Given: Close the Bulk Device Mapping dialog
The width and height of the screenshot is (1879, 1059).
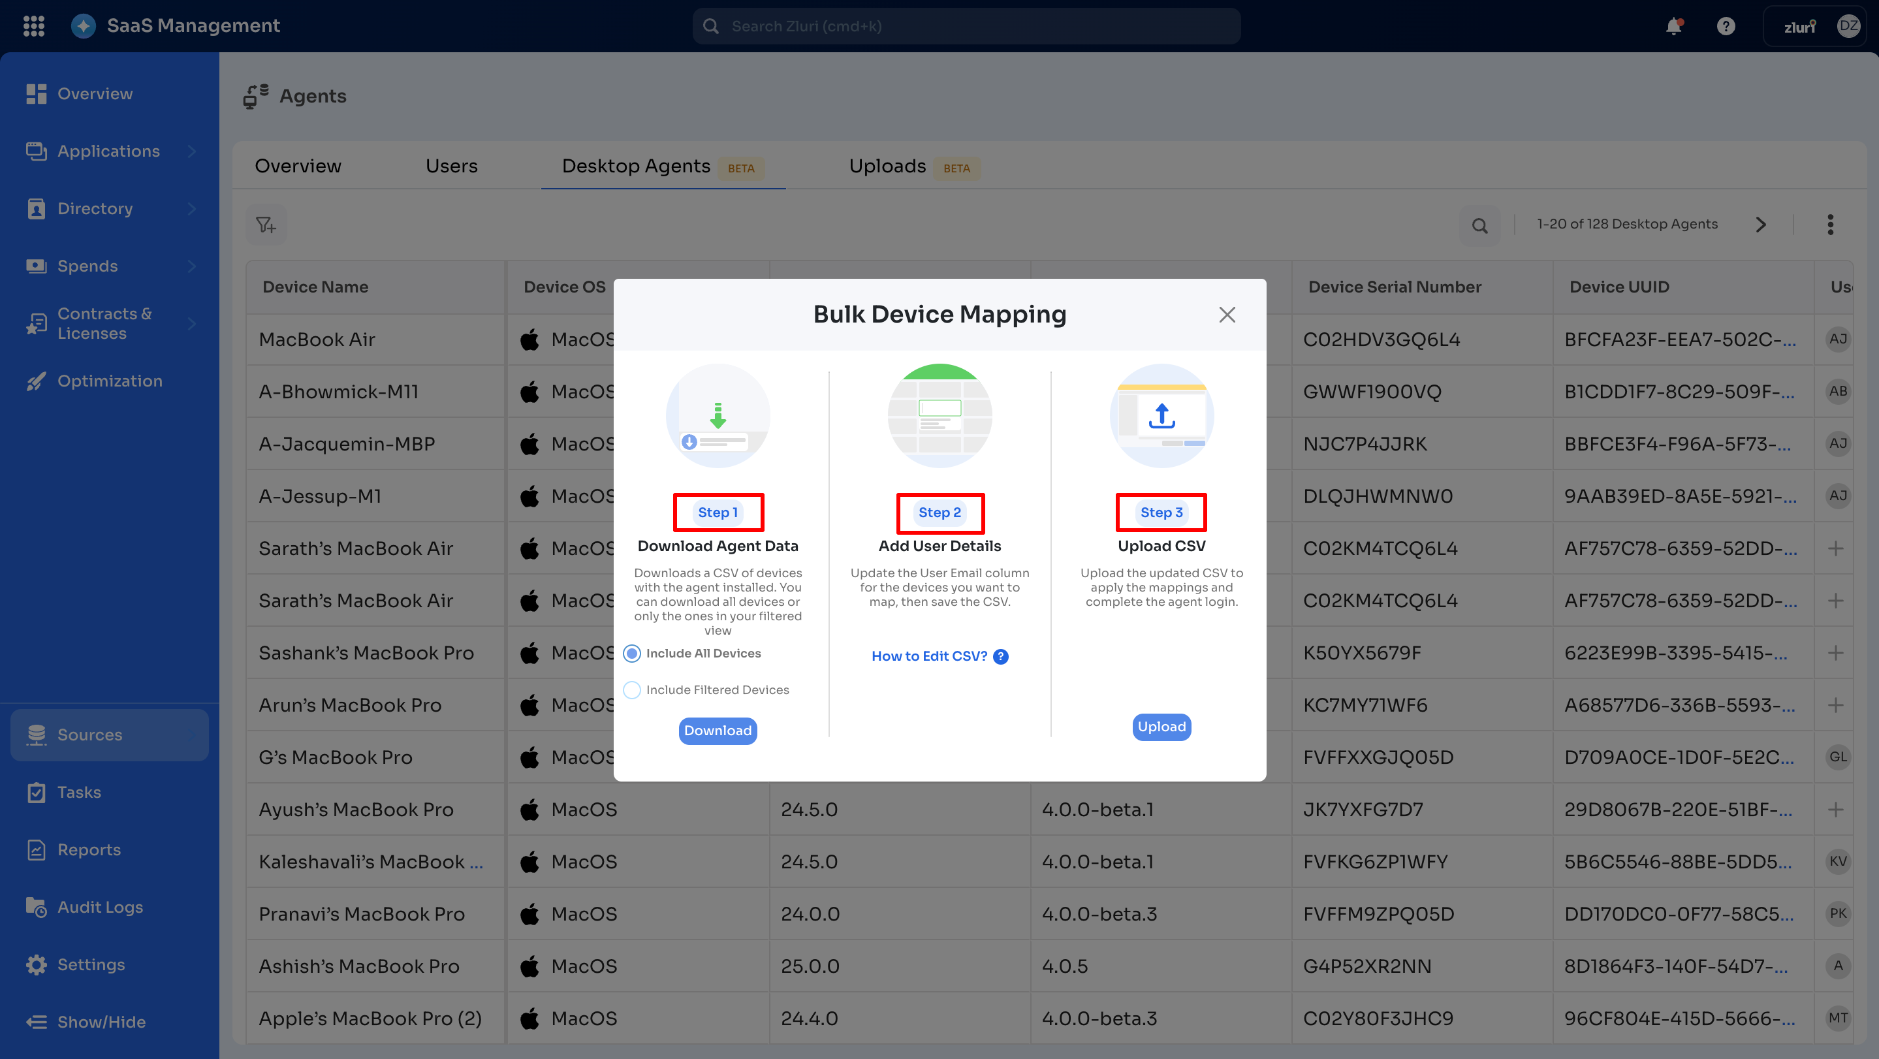Looking at the screenshot, I should (x=1227, y=314).
